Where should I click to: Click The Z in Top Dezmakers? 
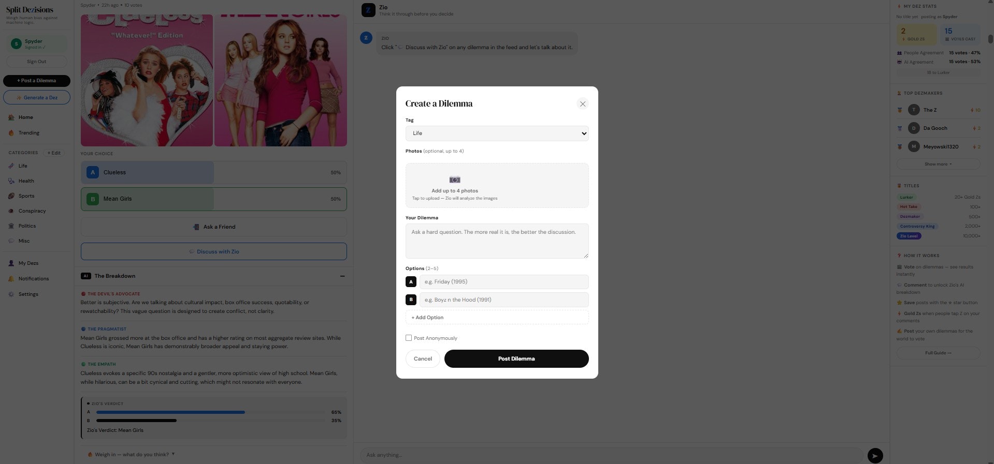click(938, 110)
